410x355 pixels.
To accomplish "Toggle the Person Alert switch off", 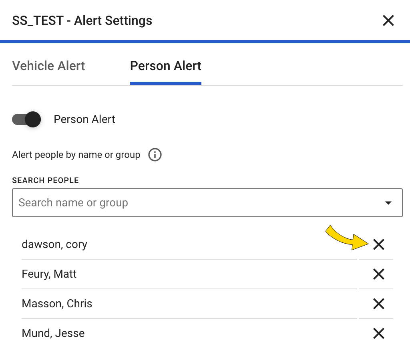I will pyautogui.click(x=27, y=119).
